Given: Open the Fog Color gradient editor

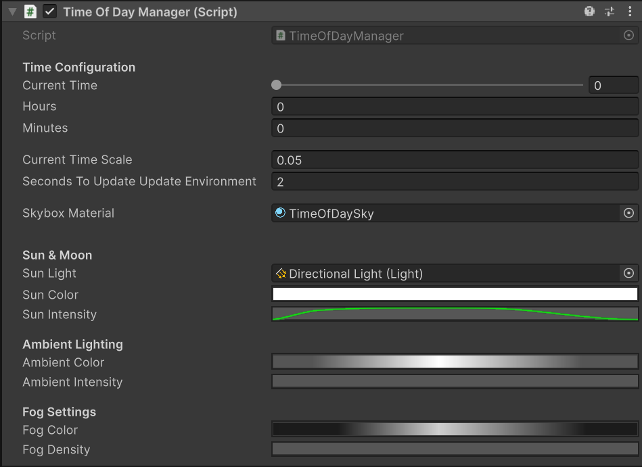Looking at the screenshot, I should click(x=455, y=430).
